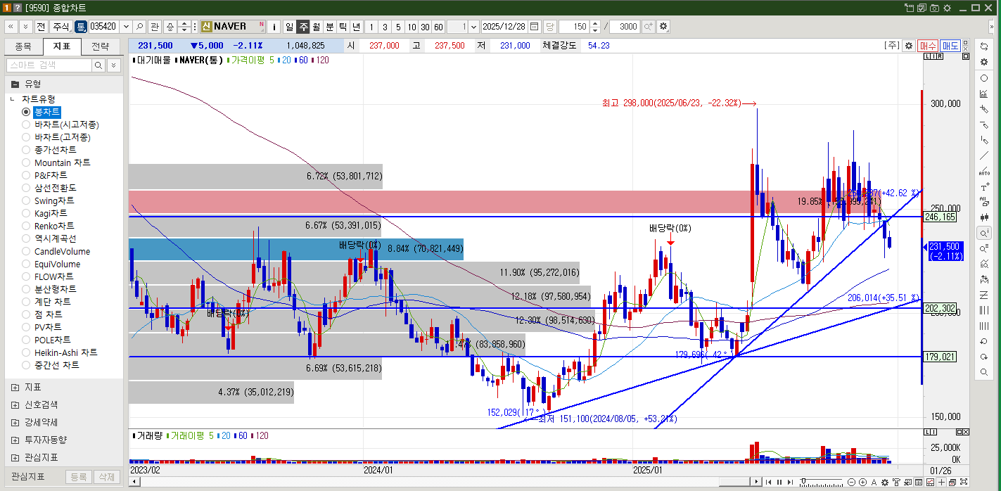
Task: Select 바차트(시고저종) chart type
Action: (26, 125)
